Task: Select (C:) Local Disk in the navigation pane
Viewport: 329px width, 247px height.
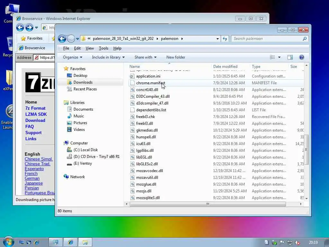Action: (85, 150)
